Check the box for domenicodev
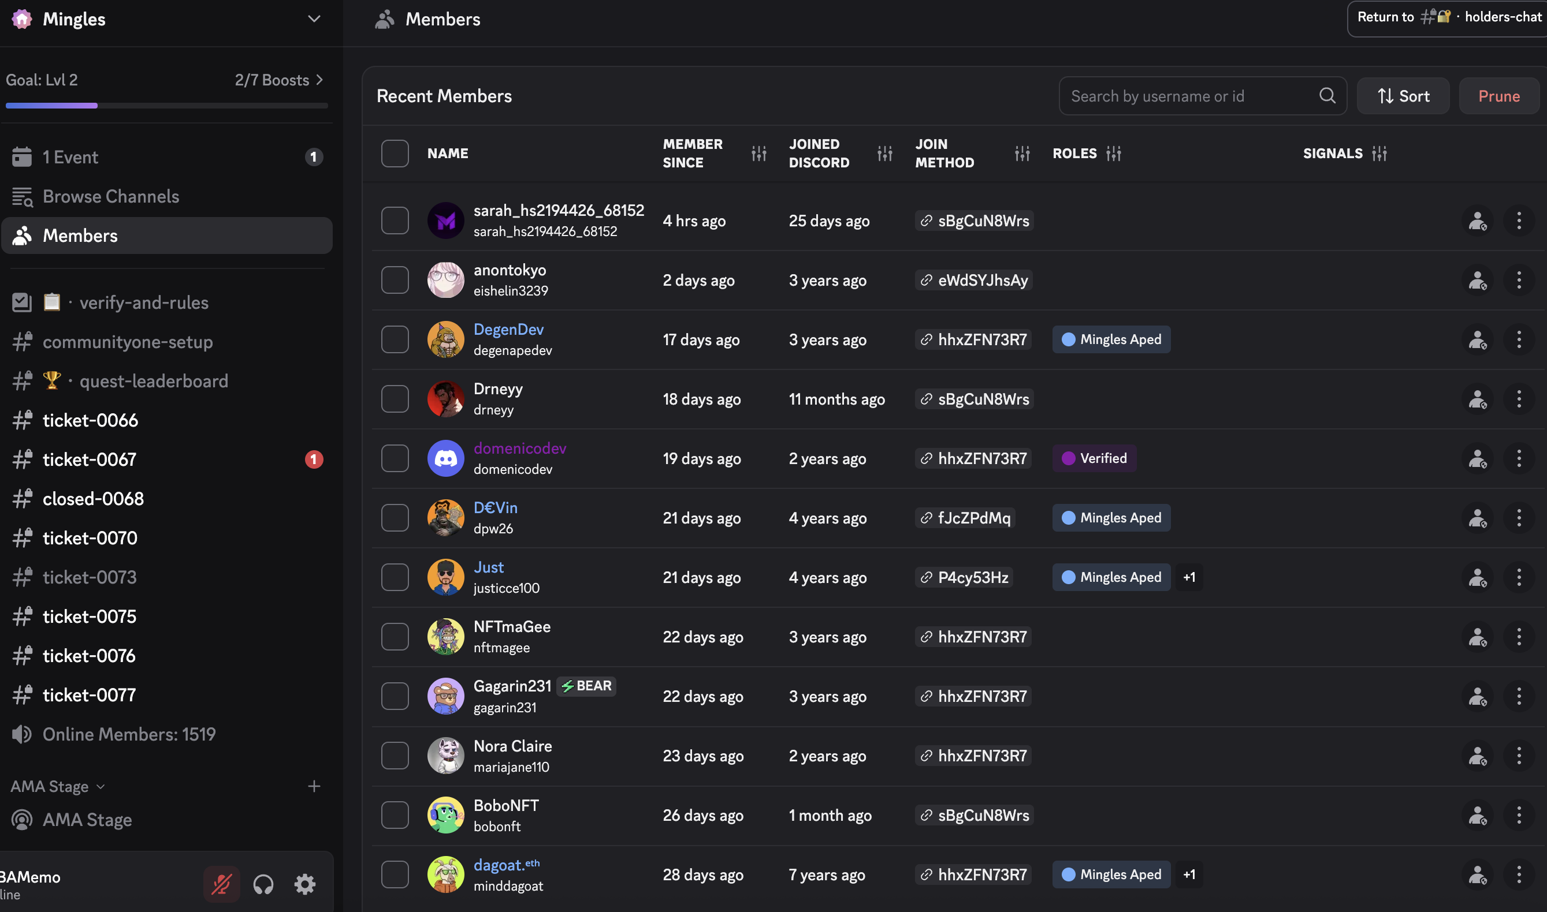 point(395,458)
